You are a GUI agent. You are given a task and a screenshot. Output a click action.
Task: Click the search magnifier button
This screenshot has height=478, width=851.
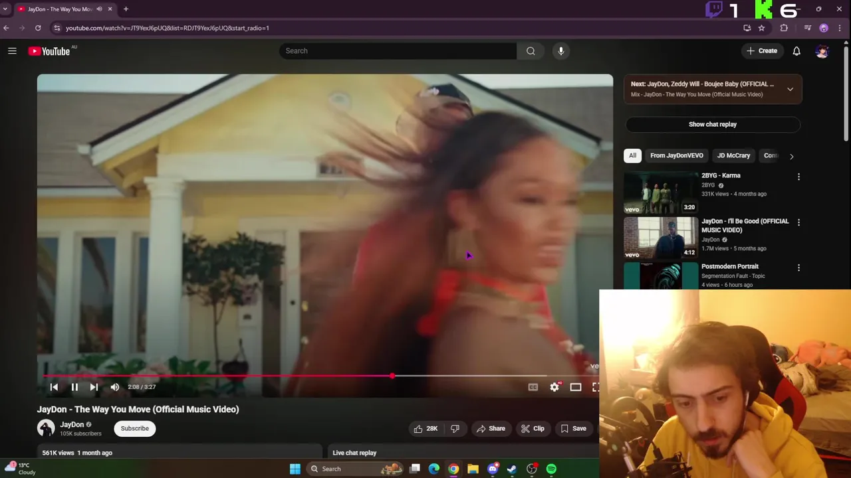[x=531, y=51]
